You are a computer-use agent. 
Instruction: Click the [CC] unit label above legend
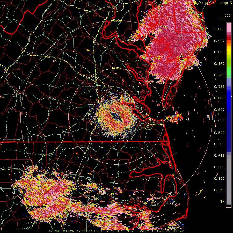(221, 18)
